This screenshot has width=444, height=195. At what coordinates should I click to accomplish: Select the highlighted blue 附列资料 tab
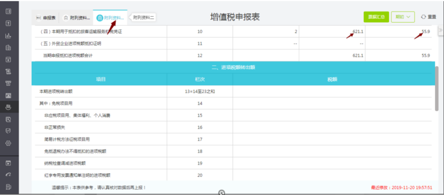coord(110,18)
